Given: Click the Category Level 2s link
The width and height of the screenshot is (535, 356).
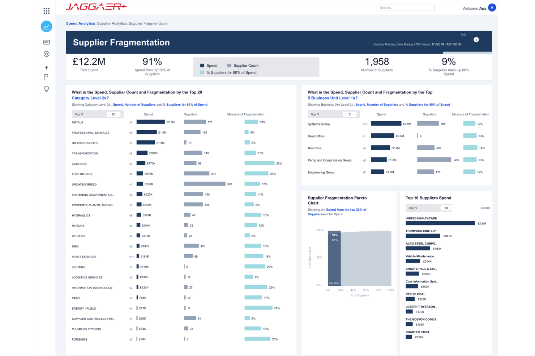Looking at the screenshot, I should coord(90,98).
